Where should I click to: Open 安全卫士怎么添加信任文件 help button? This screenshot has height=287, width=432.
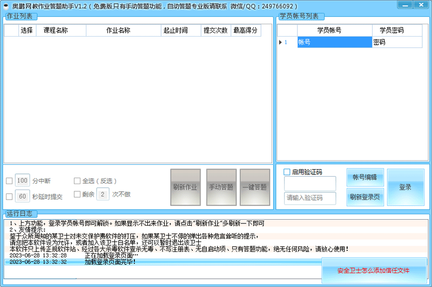coord(374,270)
